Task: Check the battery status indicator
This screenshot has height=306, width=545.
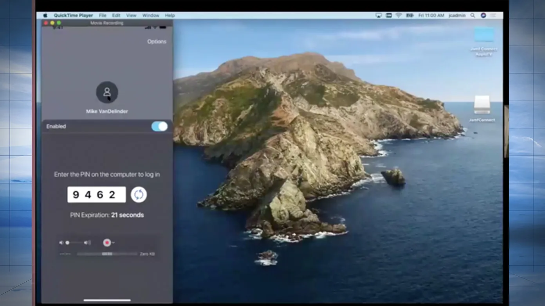Action: [x=410, y=15]
